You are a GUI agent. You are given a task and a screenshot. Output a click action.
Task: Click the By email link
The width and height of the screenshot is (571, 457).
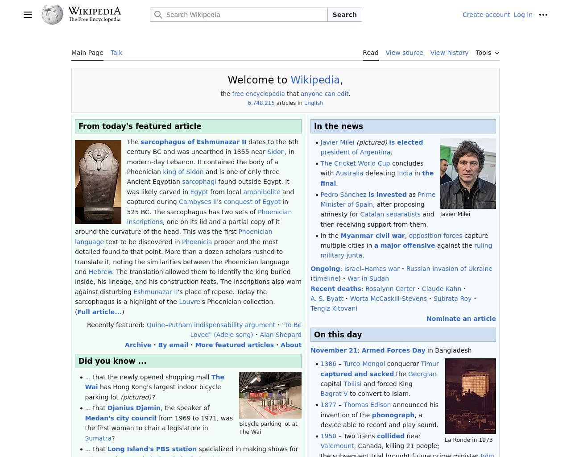(173, 345)
